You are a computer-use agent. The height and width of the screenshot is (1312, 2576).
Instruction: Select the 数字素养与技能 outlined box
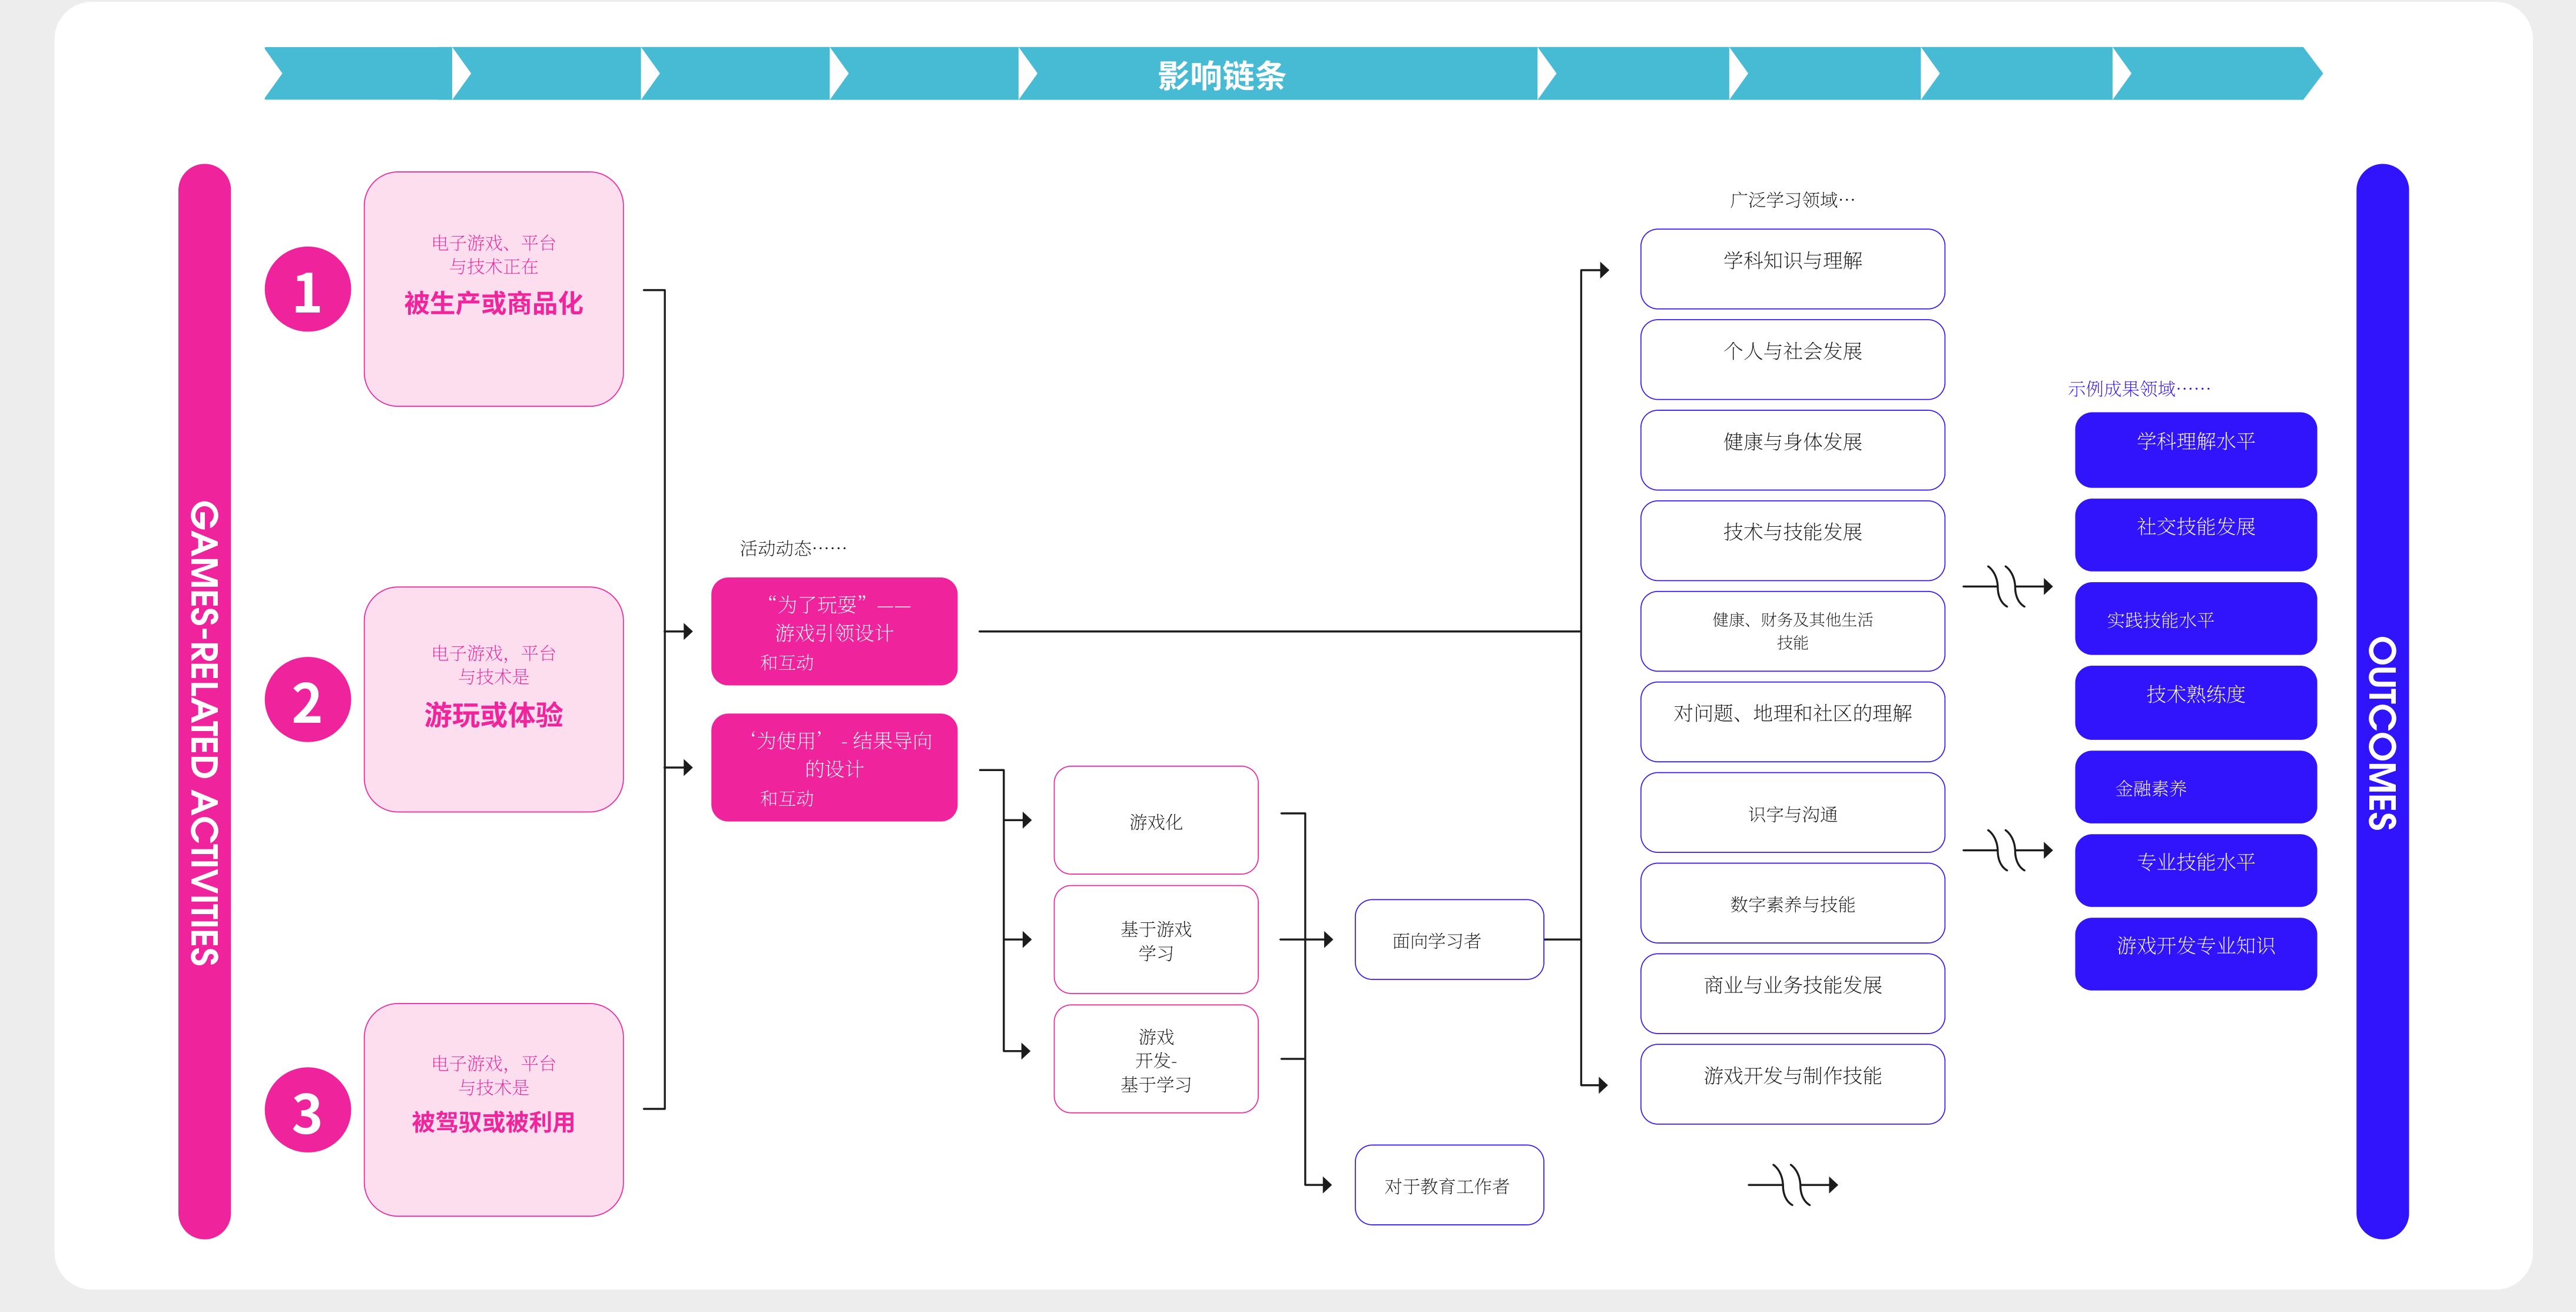(x=1793, y=903)
